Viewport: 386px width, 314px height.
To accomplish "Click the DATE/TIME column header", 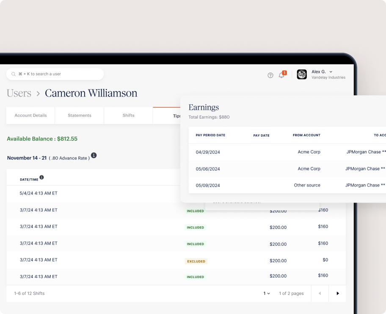I will (29, 179).
